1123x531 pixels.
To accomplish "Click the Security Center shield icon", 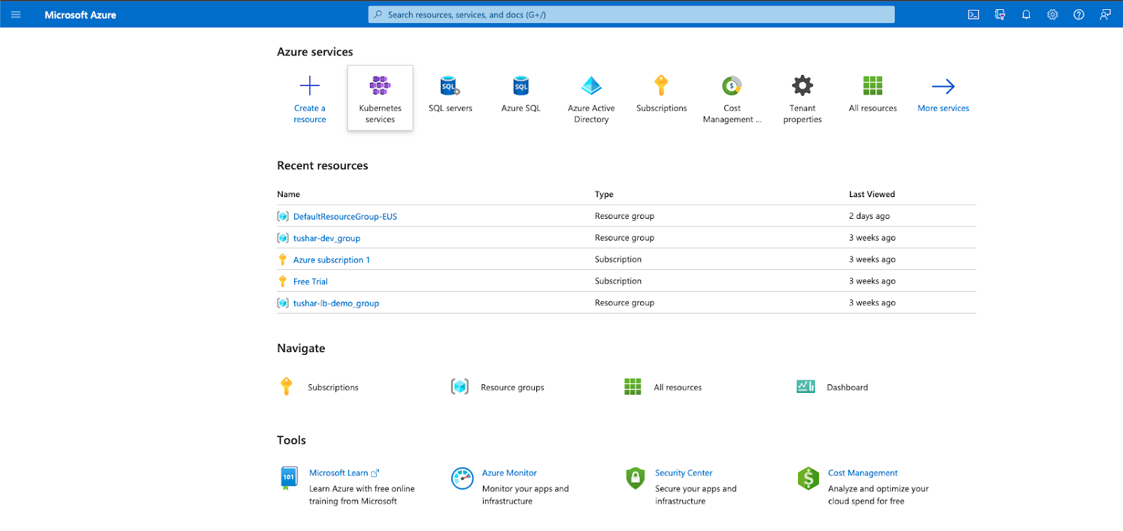I will point(635,478).
